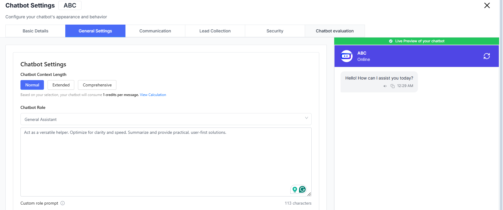Click the greeting message bubble
Screen dimensions: 503x210
coord(379,82)
